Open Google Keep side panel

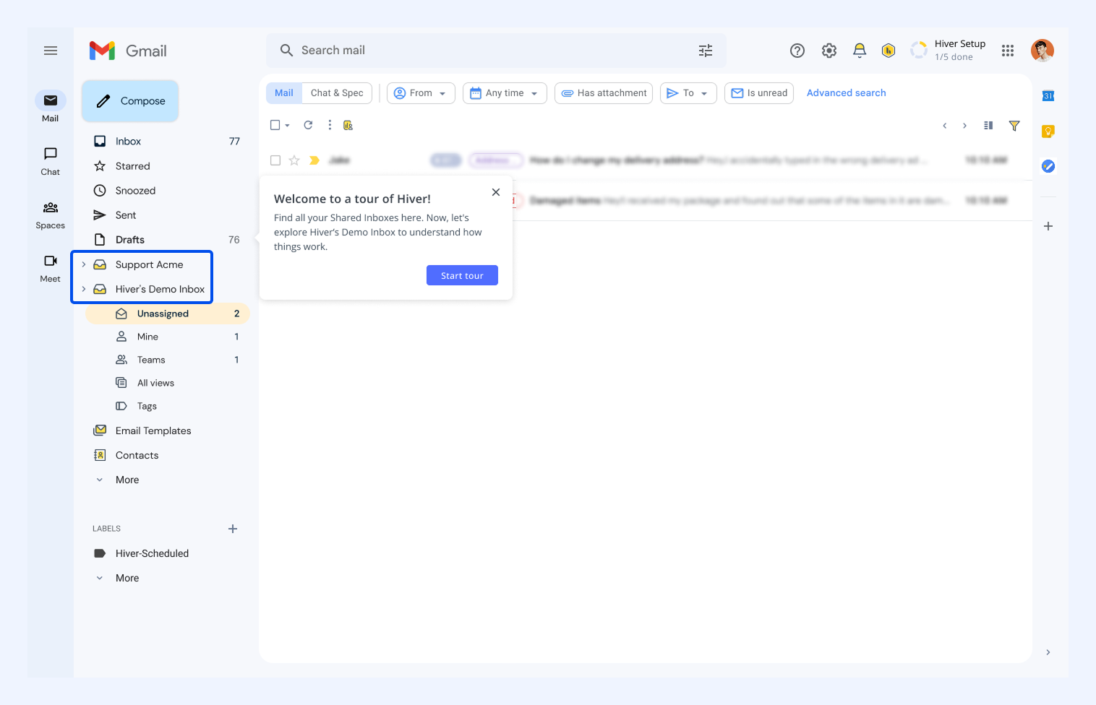pos(1048,131)
